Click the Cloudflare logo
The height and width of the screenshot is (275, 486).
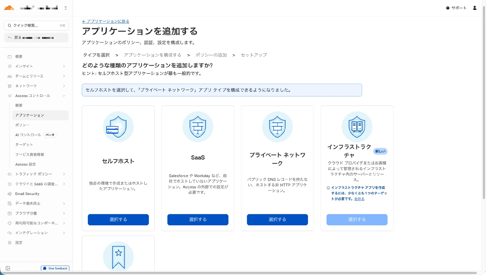pyautogui.click(x=9, y=7)
